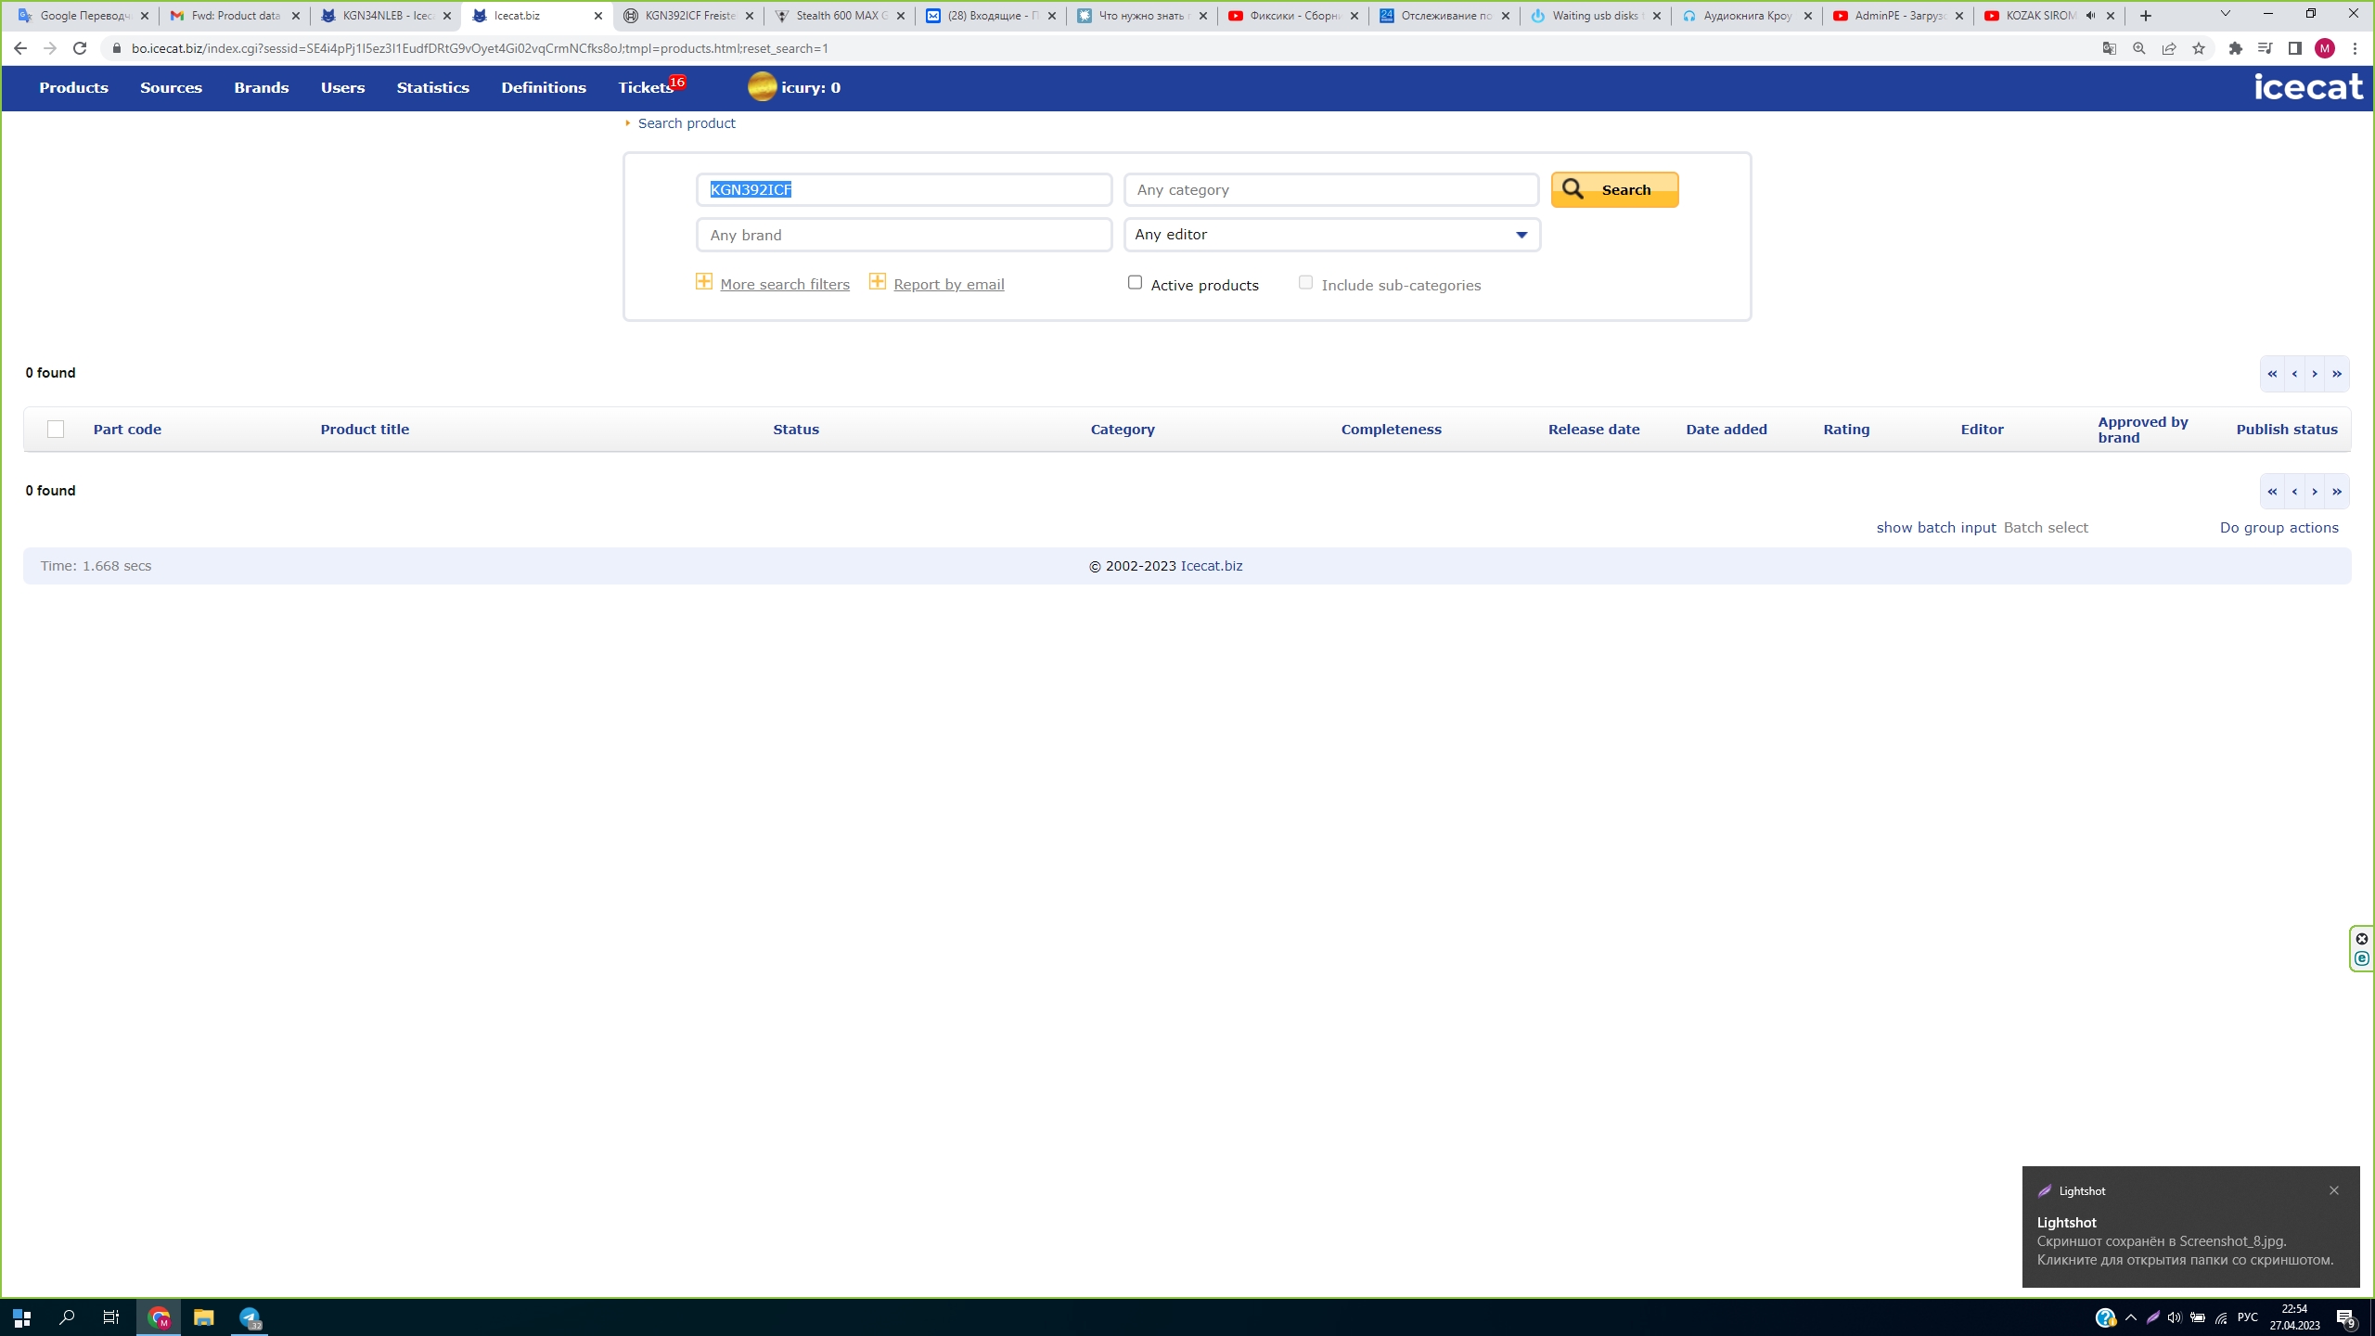2375x1336 pixels.
Task: Click the Icecat logo in the top right
Action: (2302, 86)
